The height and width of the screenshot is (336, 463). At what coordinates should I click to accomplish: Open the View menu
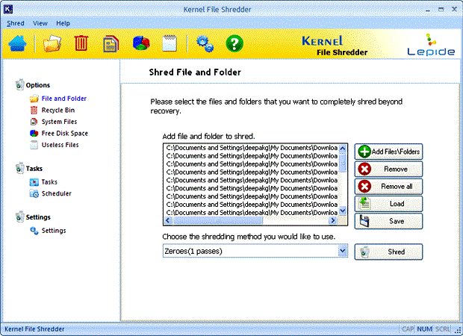tap(40, 23)
